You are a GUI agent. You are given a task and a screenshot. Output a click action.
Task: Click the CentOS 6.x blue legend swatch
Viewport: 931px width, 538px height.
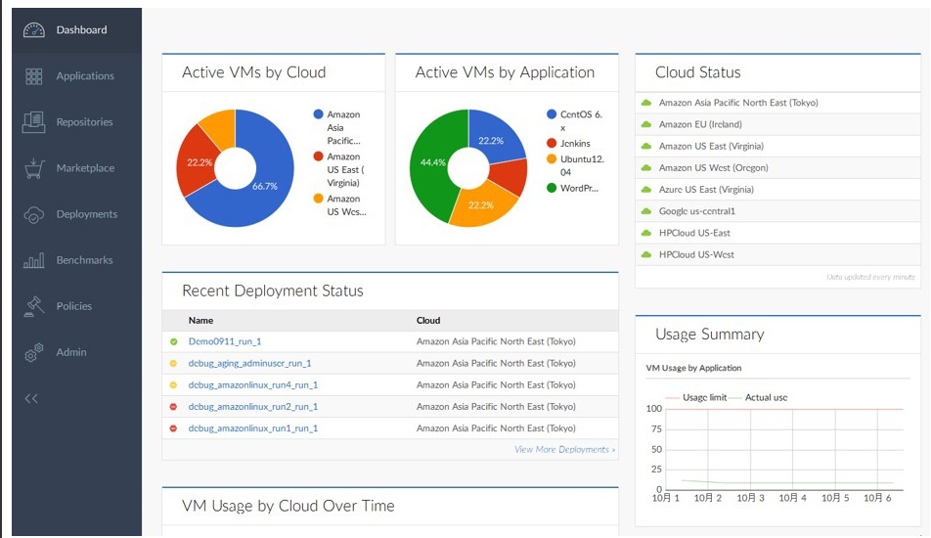point(552,114)
